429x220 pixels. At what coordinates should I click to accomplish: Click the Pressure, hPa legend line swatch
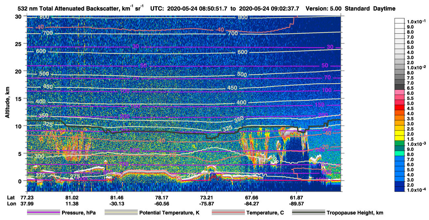(44, 213)
